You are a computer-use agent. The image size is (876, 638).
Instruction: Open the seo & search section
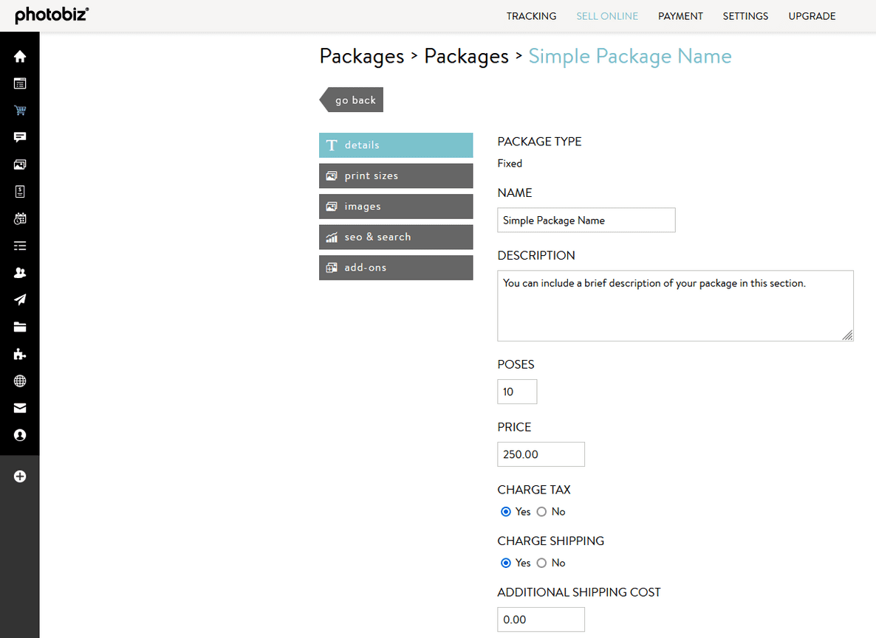(x=395, y=237)
